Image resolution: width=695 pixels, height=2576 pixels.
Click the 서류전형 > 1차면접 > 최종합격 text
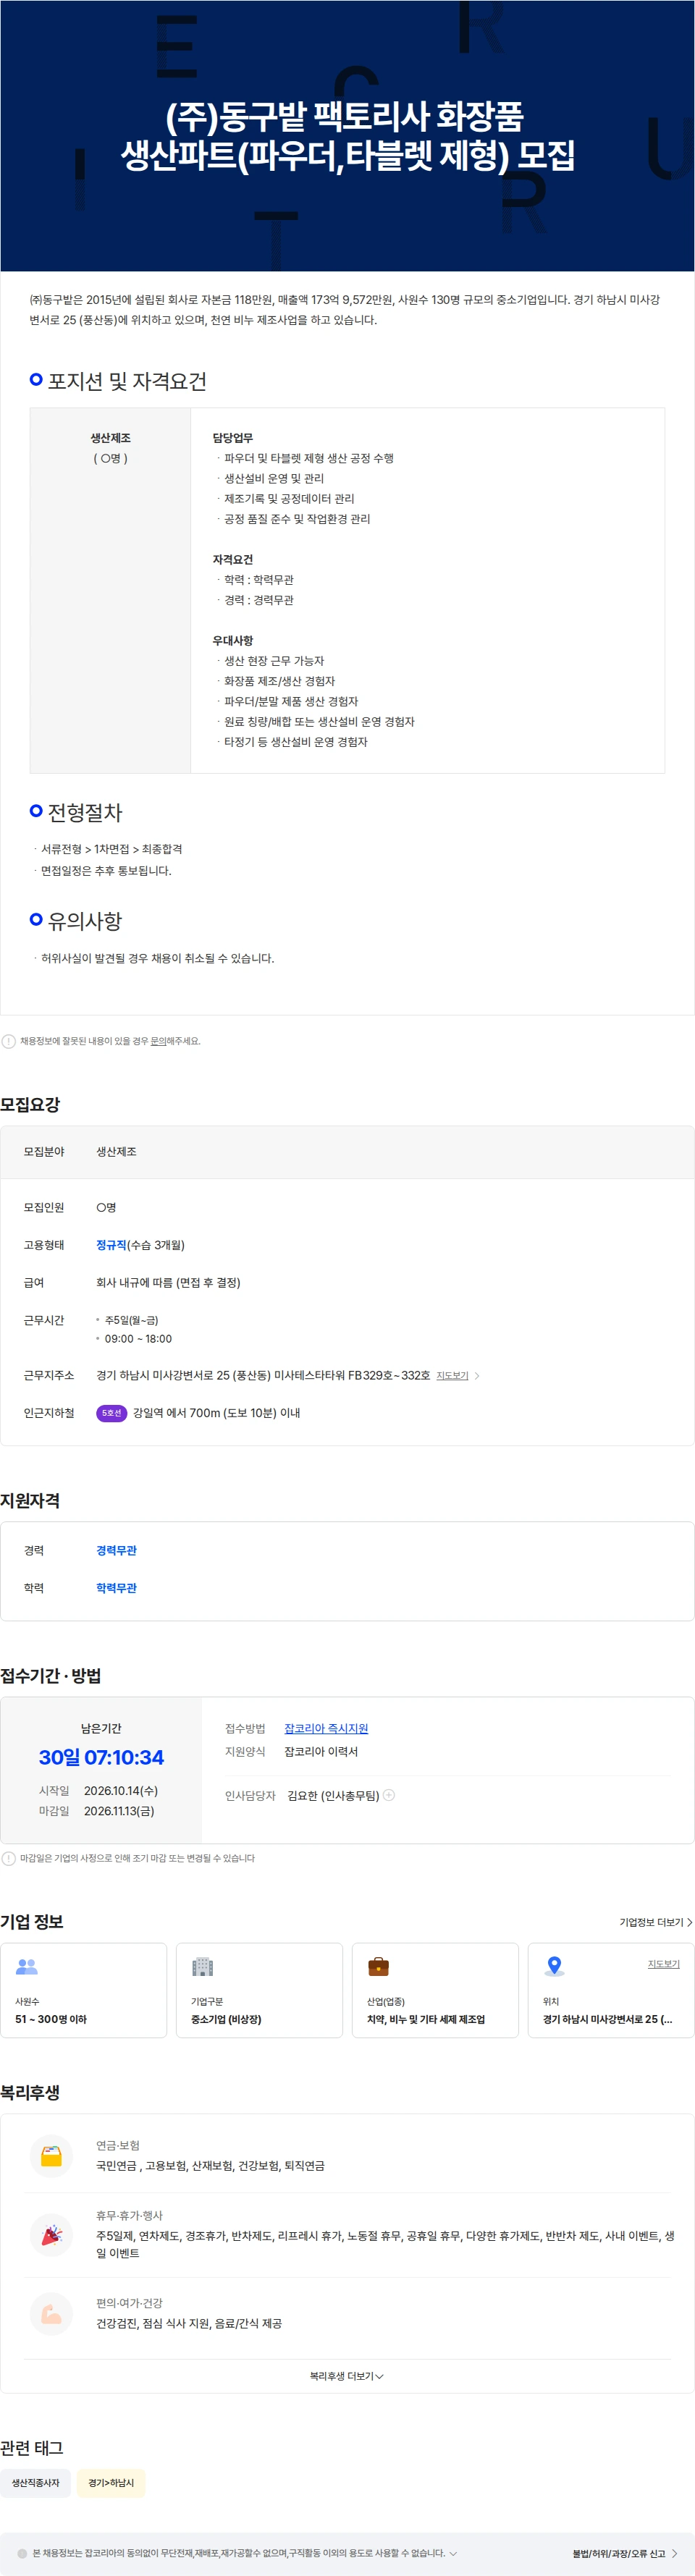[111, 848]
